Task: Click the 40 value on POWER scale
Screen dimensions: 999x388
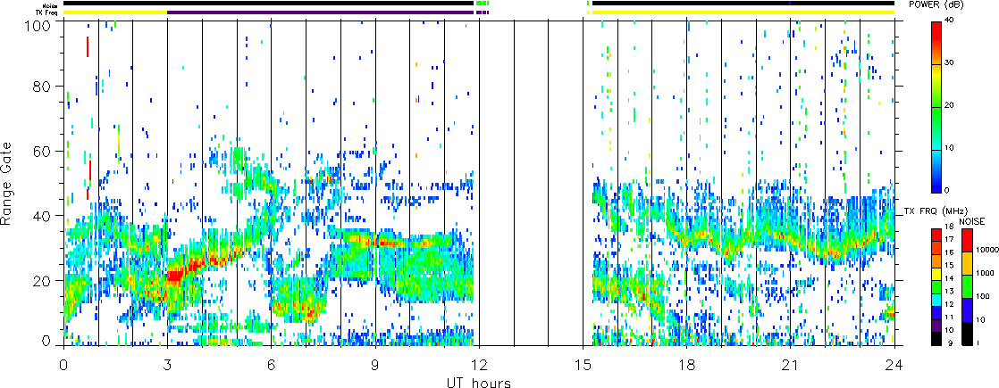Action: 949,20
